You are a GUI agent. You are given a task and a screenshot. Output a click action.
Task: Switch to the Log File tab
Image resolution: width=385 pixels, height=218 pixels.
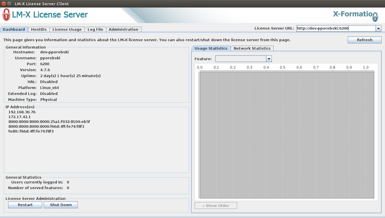tap(95, 29)
